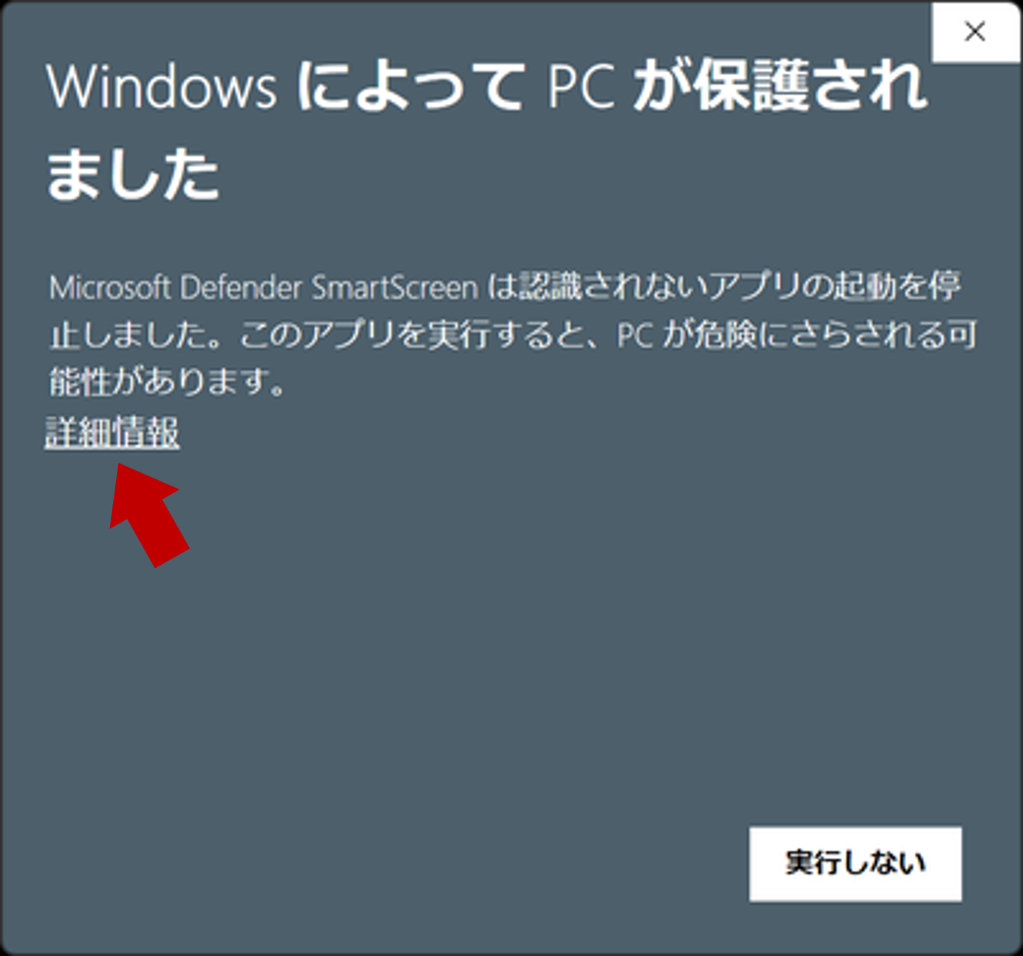Click "能性があります。" in the warning message
1023x956 pixels.
pos(167,382)
